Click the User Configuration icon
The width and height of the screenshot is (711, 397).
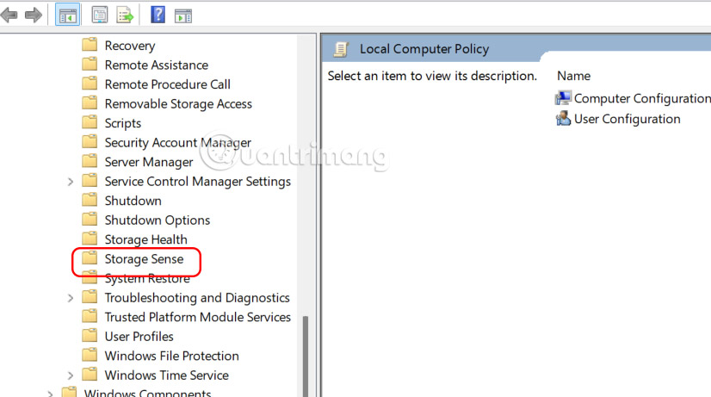pos(563,119)
